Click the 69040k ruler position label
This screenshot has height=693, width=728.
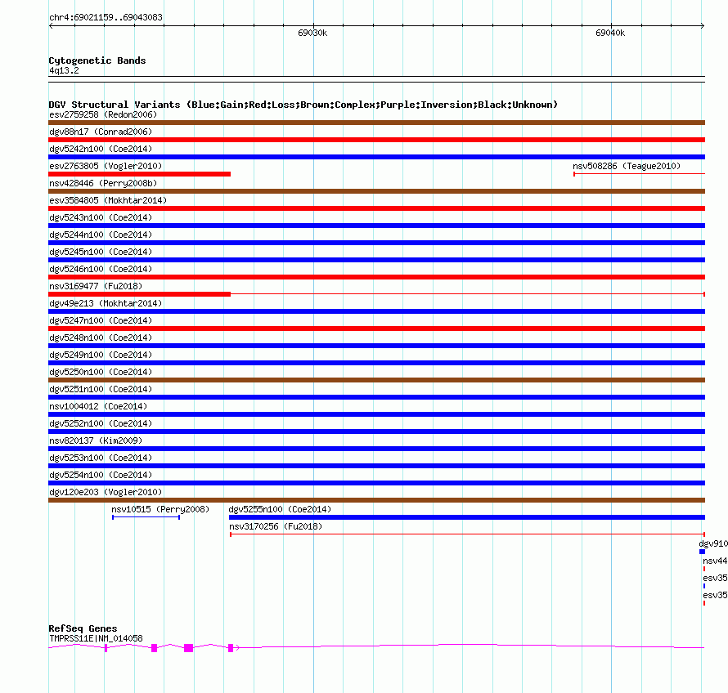pos(610,33)
